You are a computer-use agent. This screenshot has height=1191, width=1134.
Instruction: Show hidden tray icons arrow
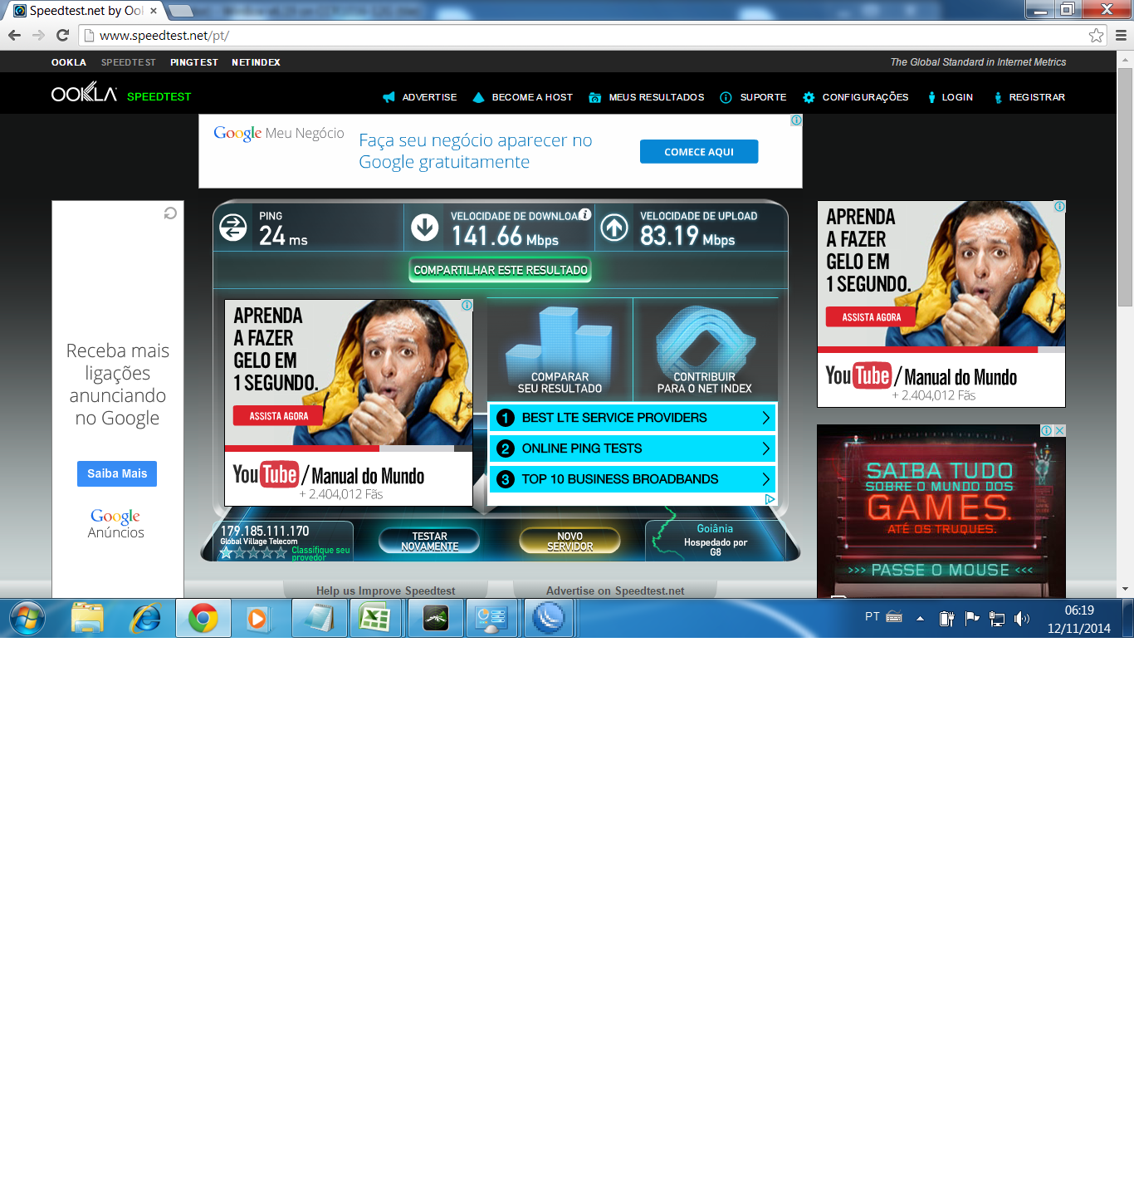(x=920, y=619)
